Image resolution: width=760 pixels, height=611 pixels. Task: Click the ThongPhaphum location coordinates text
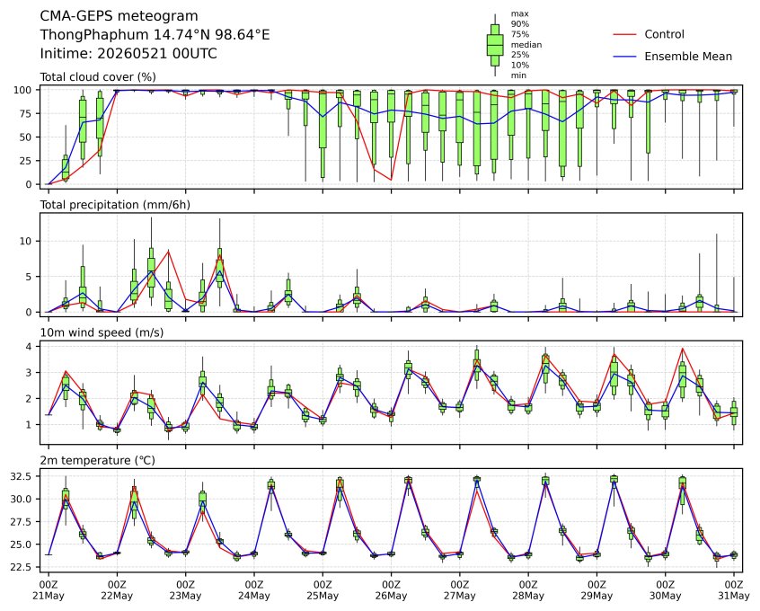pos(155,35)
